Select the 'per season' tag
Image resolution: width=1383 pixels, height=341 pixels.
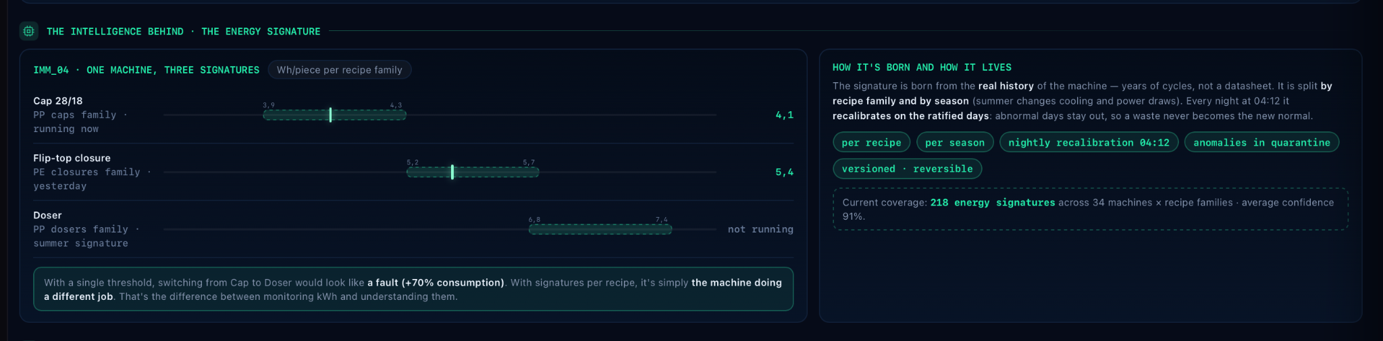[x=955, y=142]
